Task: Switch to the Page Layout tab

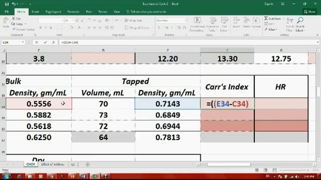Action: (53, 11)
